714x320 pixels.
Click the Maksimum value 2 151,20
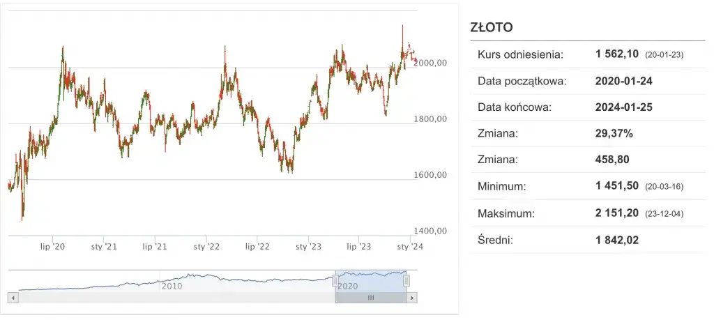pos(616,213)
